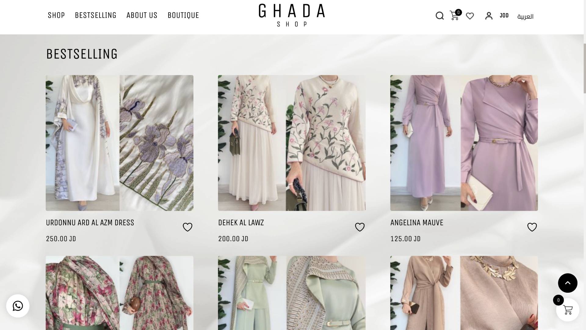Go to Ghada Shop logo homepage
The height and width of the screenshot is (330, 586).
pyautogui.click(x=292, y=15)
